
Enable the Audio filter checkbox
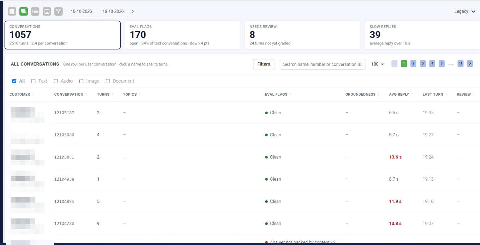pyautogui.click(x=56, y=81)
